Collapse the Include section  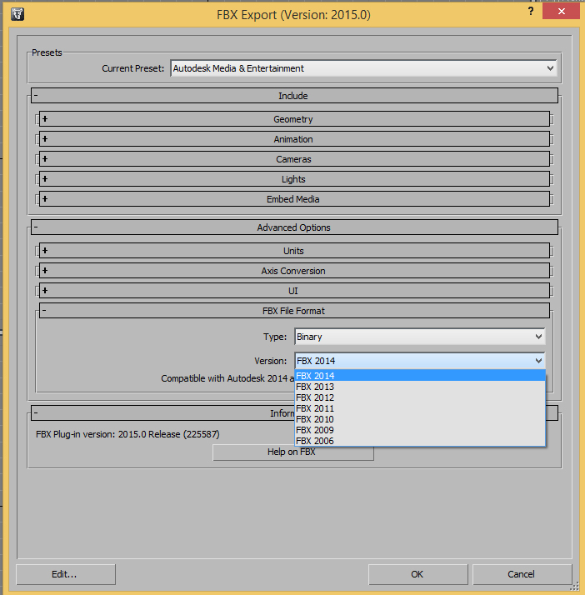click(x=294, y=96)
